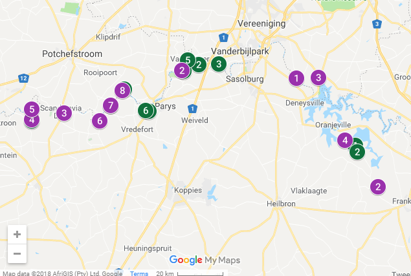Screen dimensions: 411x276
Task: Click purple marker 3 on Scandinavia label
Action: 64,113
